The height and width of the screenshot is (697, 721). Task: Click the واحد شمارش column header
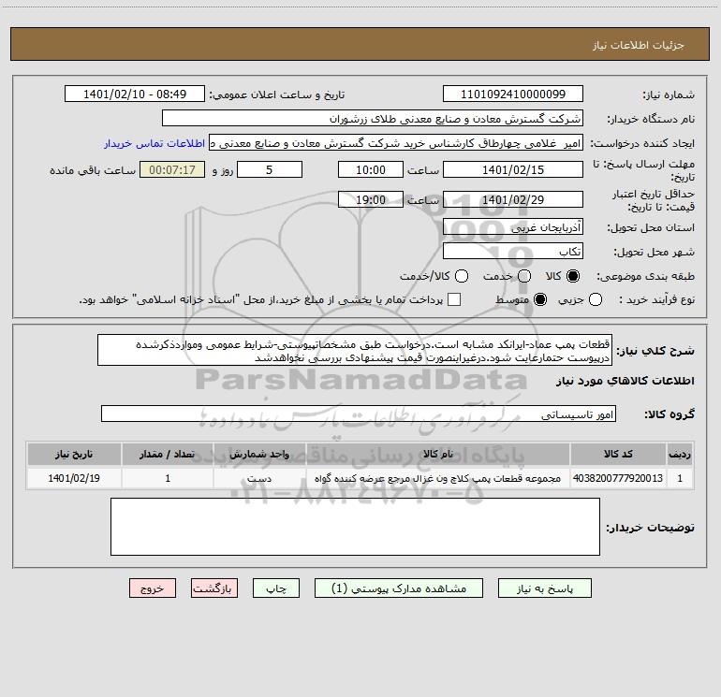click(259, 454)
